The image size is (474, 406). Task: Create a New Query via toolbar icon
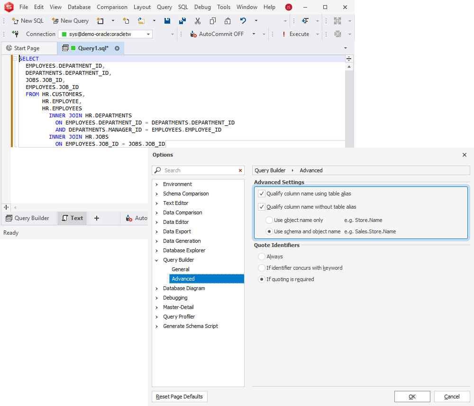70,21
